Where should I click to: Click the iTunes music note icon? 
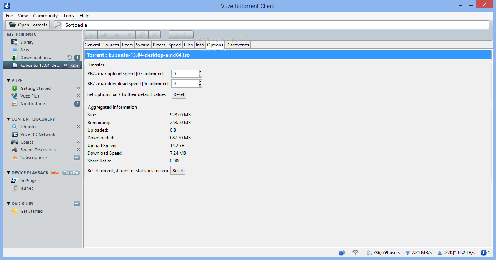15,188
